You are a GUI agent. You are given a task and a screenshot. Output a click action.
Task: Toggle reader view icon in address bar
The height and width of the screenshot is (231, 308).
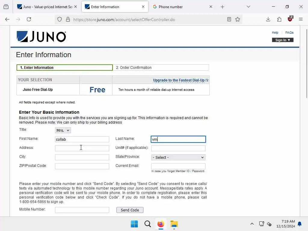229,19
